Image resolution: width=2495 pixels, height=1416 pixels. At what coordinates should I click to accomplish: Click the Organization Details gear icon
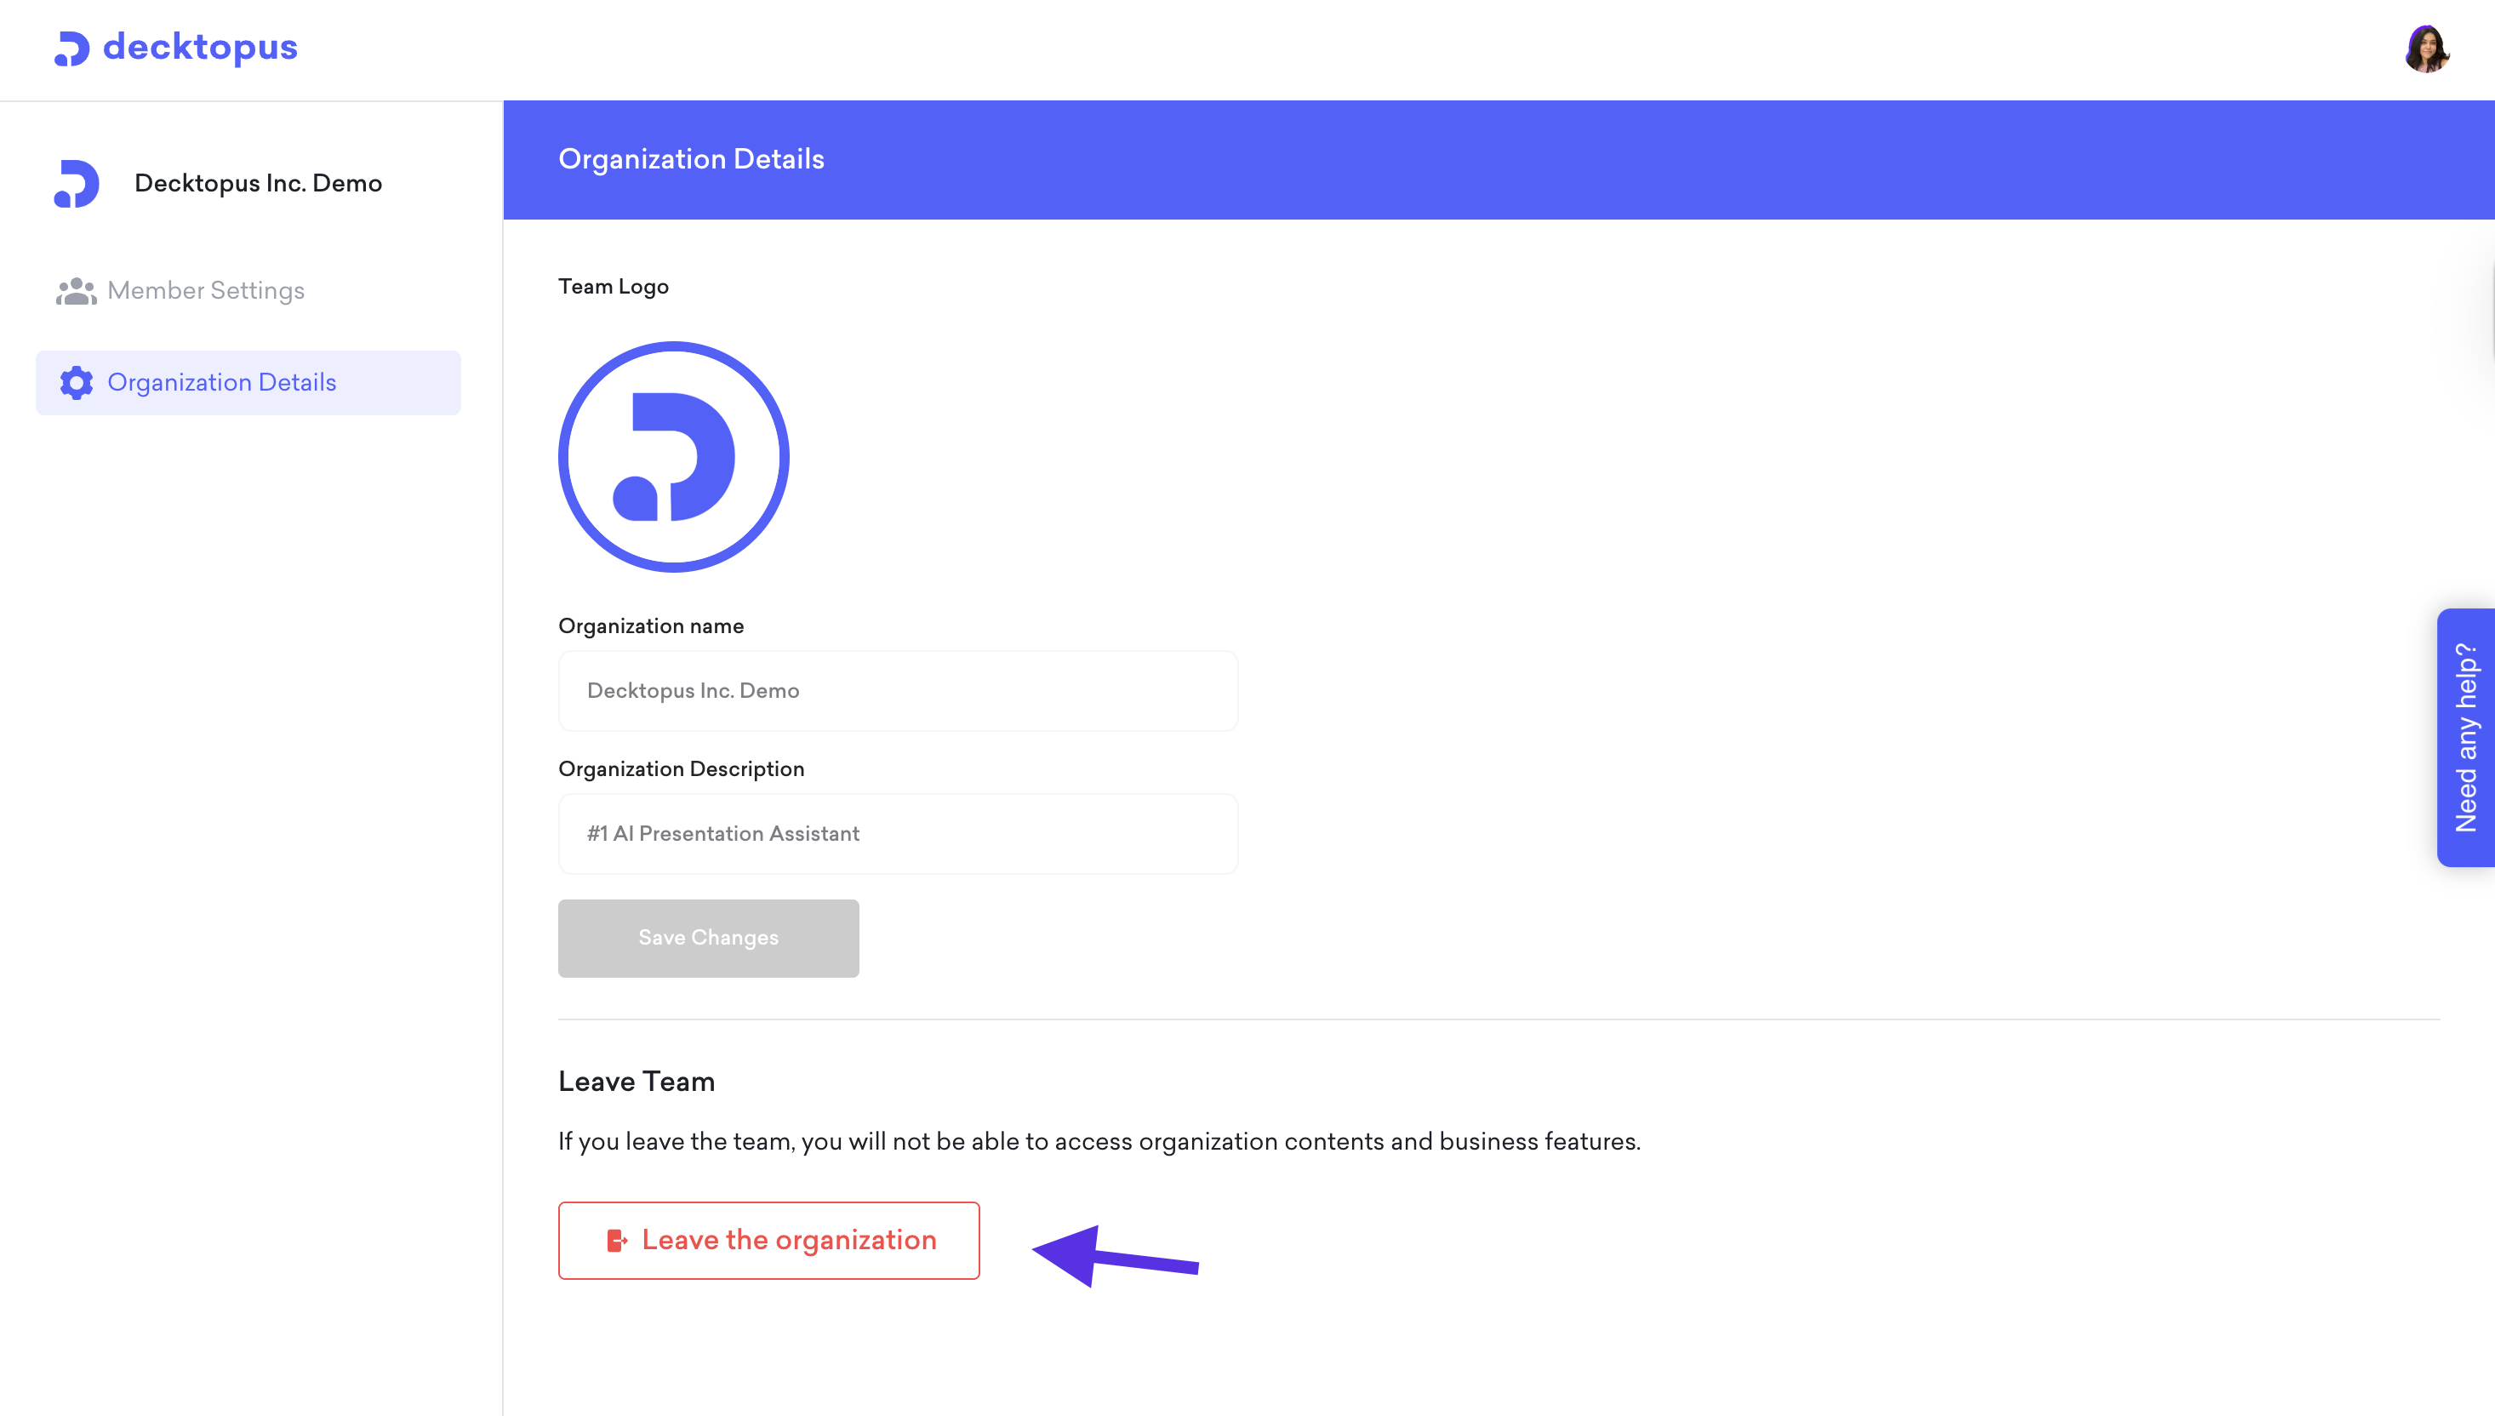[x=76, y=382]
